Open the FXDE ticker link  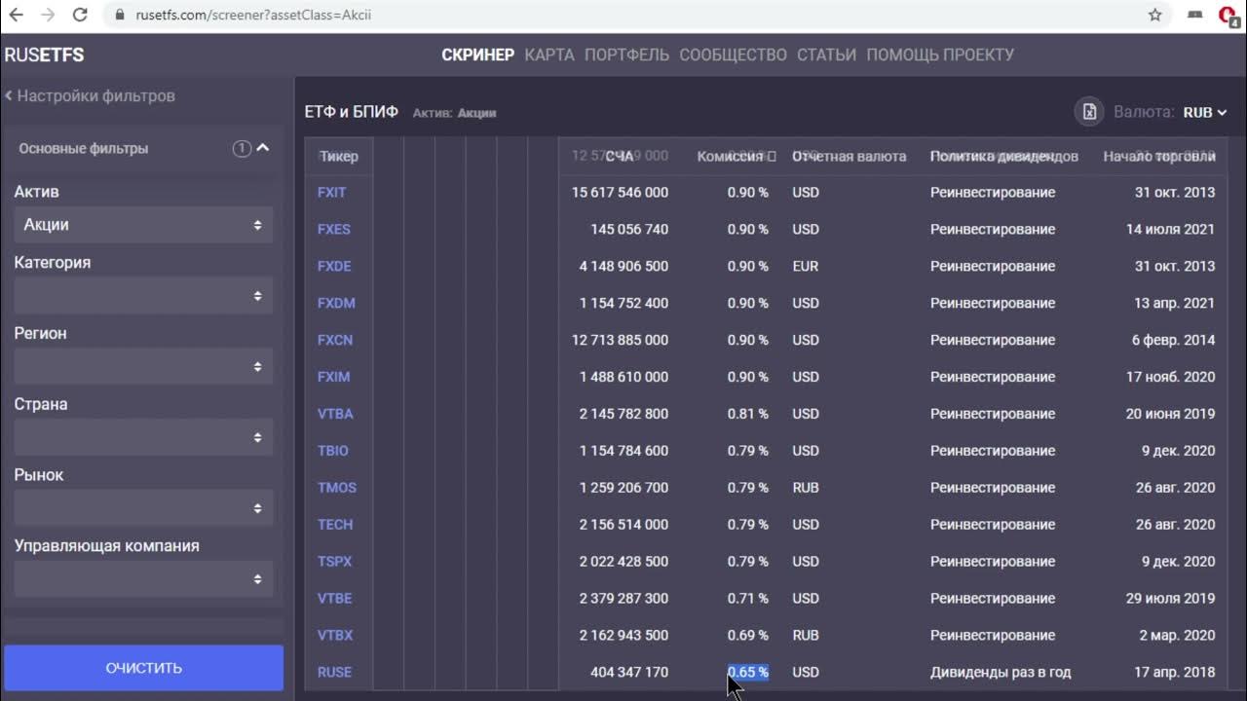(x=334, y=266)
